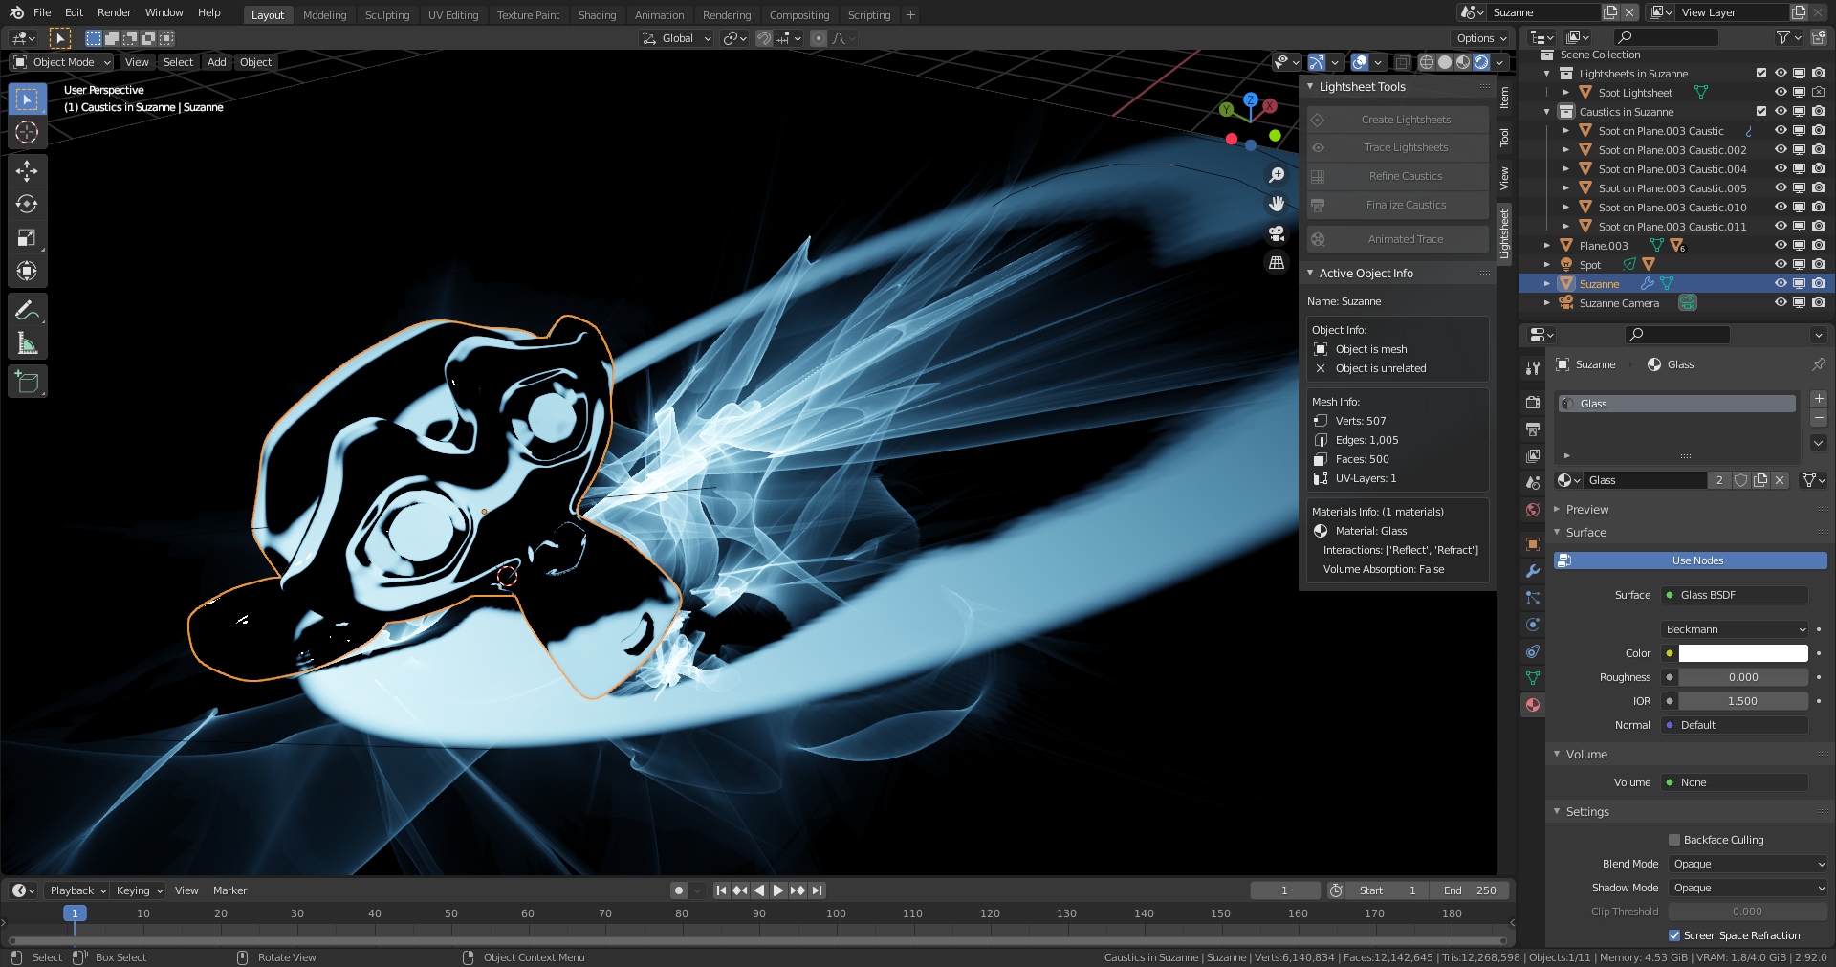The height and width of the screenshot is (967, 1836).
Task: Enable Backface Culling checkbox
Action: click(x=1674, y=840)
